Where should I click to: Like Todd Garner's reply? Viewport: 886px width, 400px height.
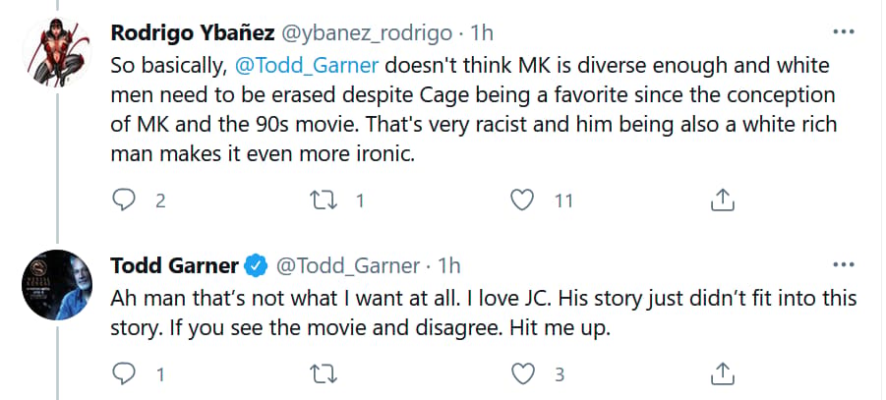522,374
